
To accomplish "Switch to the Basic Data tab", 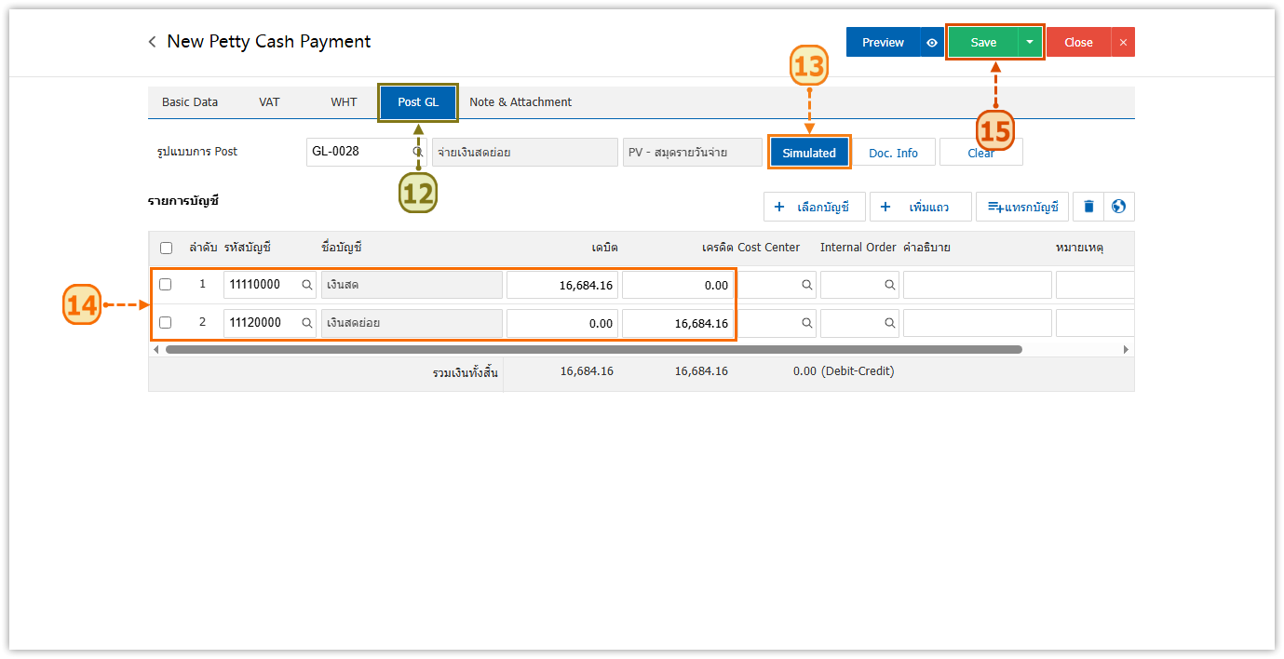I will [x=190, y=102].
